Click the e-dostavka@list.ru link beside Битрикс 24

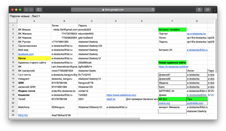pos(197,50)
